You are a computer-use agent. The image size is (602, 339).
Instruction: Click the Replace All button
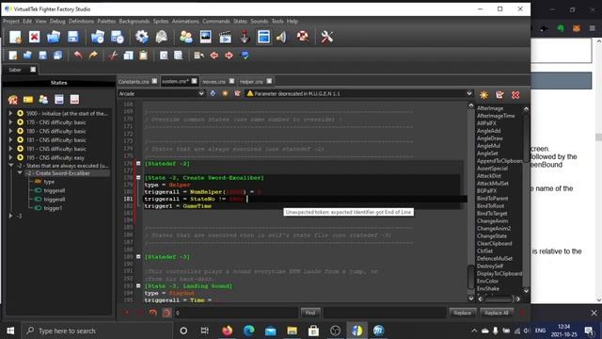[x=496, y=313]
